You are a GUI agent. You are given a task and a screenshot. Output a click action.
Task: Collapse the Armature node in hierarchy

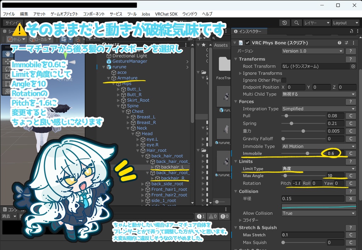(x=108, y=78)
